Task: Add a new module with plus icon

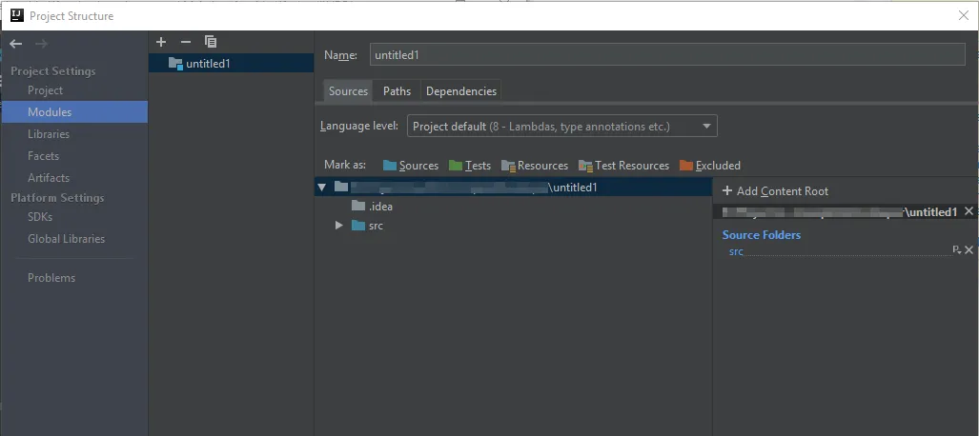Action: pos(161,42)
